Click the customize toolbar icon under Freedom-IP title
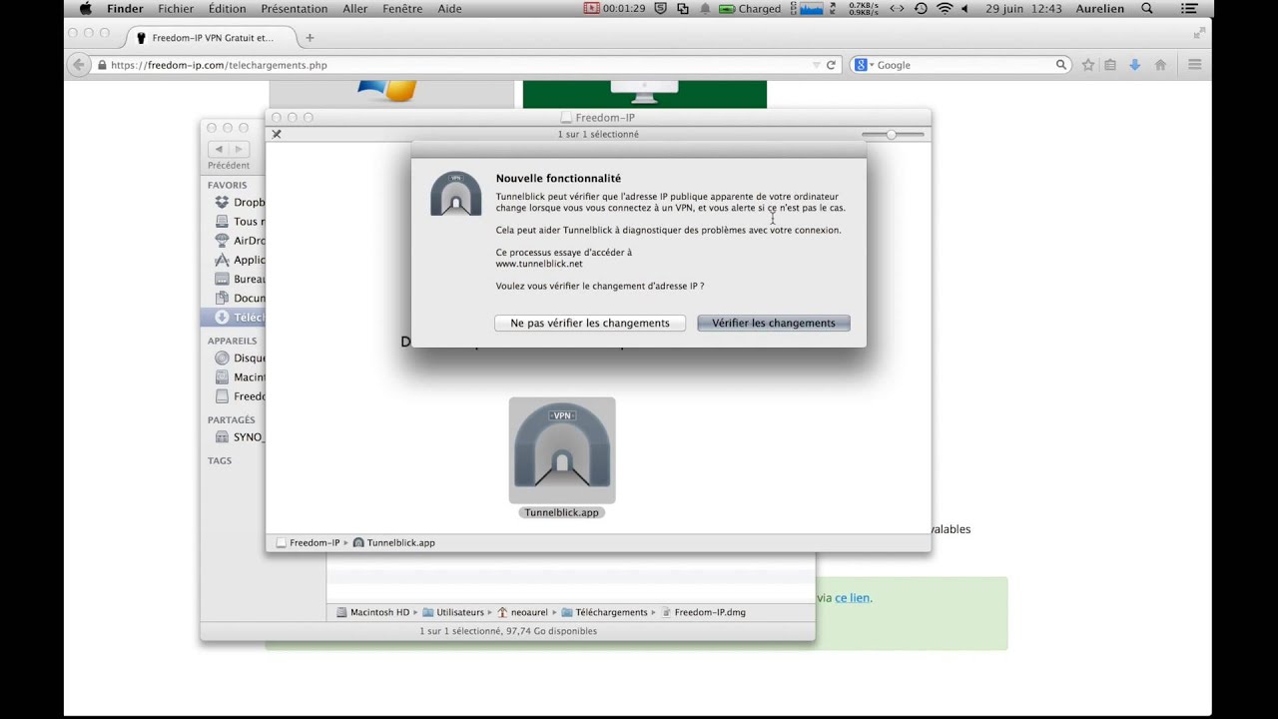 [277, 134]
